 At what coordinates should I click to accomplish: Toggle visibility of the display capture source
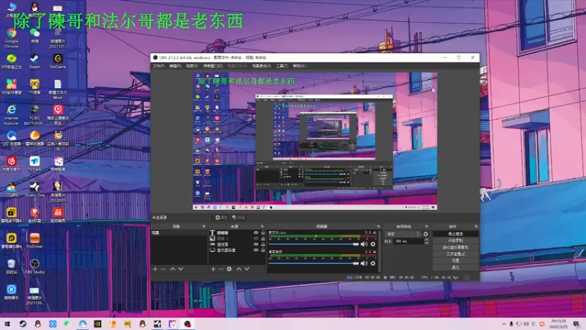click(256, 250)
